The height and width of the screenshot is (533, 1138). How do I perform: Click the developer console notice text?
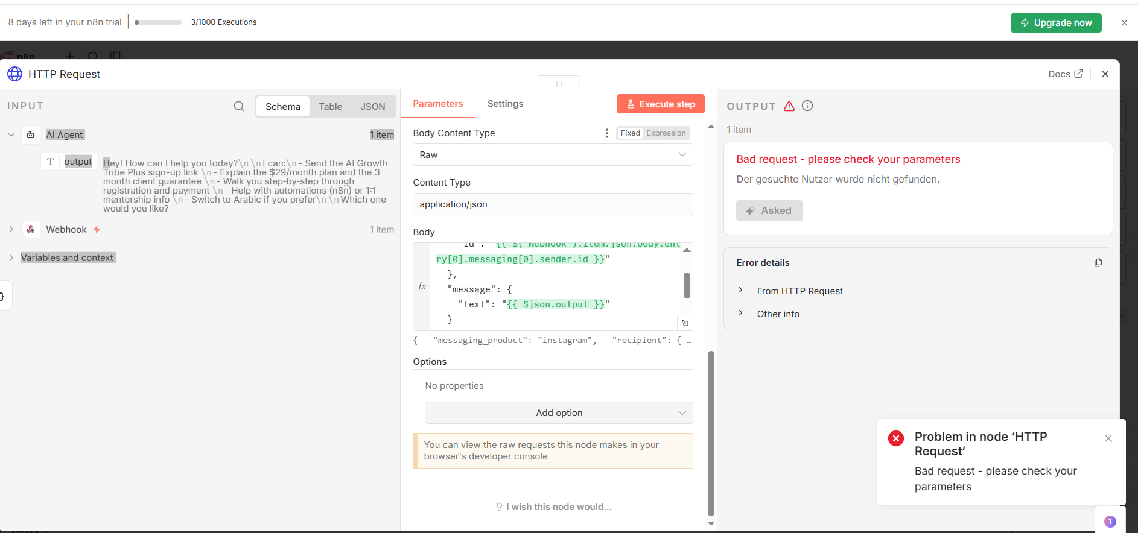coord(541,451)
